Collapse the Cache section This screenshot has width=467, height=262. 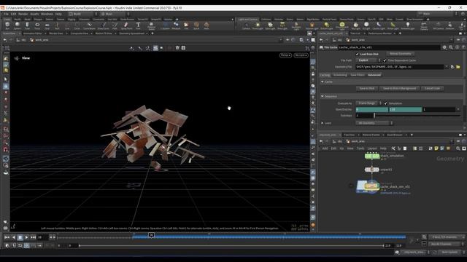coord(323,82)
